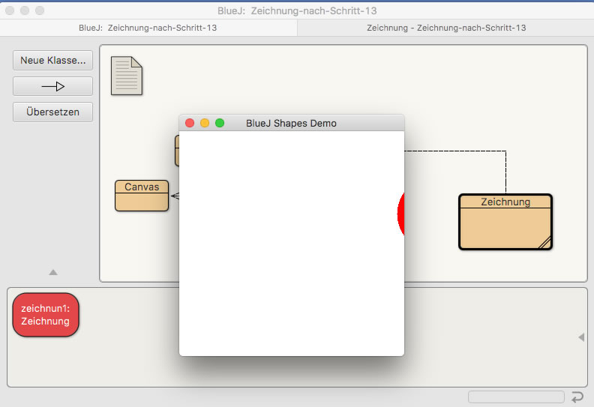The image size is (594, 407).
Task: Click the inheritance arrow tool button
Action: point(52,86)
